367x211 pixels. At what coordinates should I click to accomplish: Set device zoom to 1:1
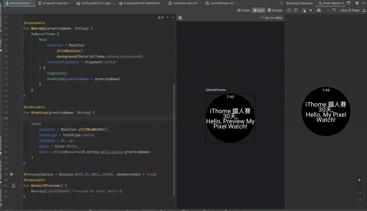[x=359, y=193]
